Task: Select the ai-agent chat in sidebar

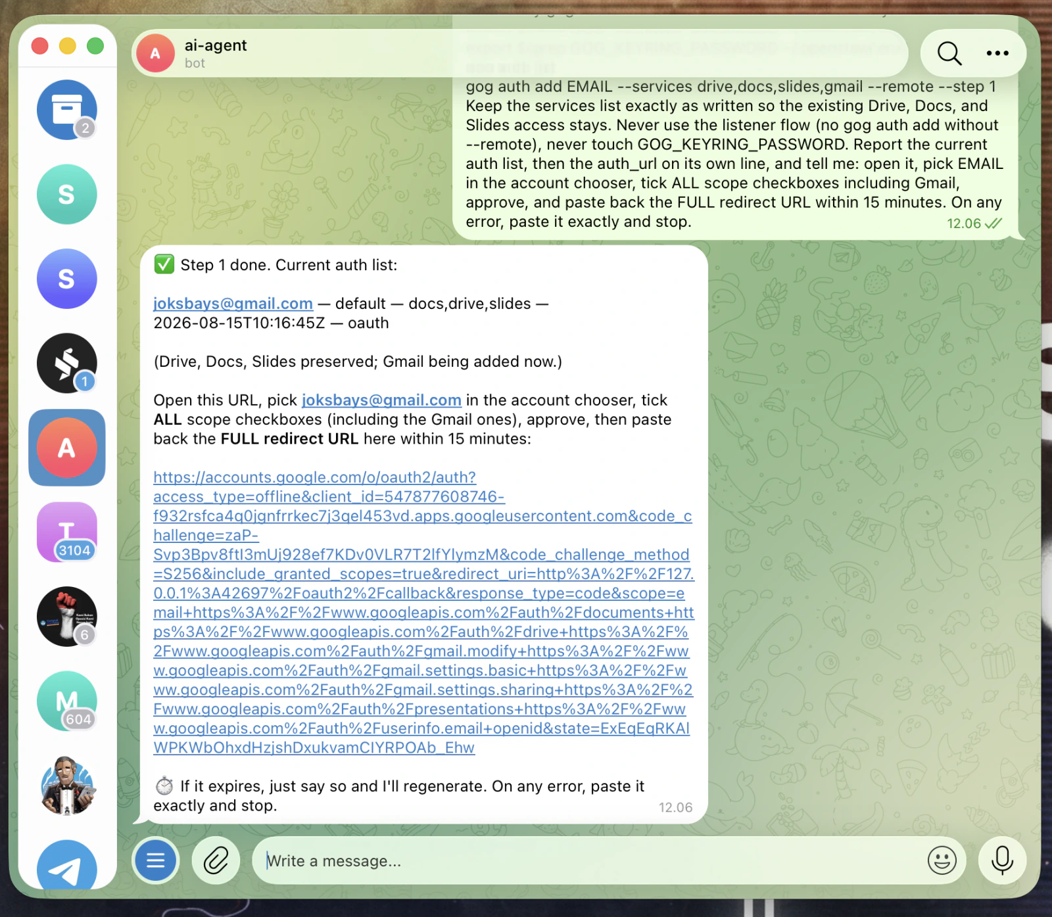Action: 66,448
